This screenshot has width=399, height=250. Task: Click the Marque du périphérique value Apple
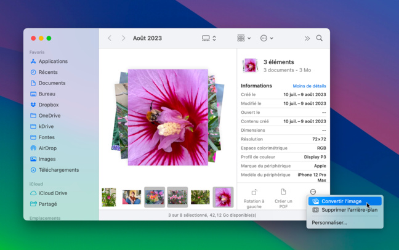(x=320, y=166)
